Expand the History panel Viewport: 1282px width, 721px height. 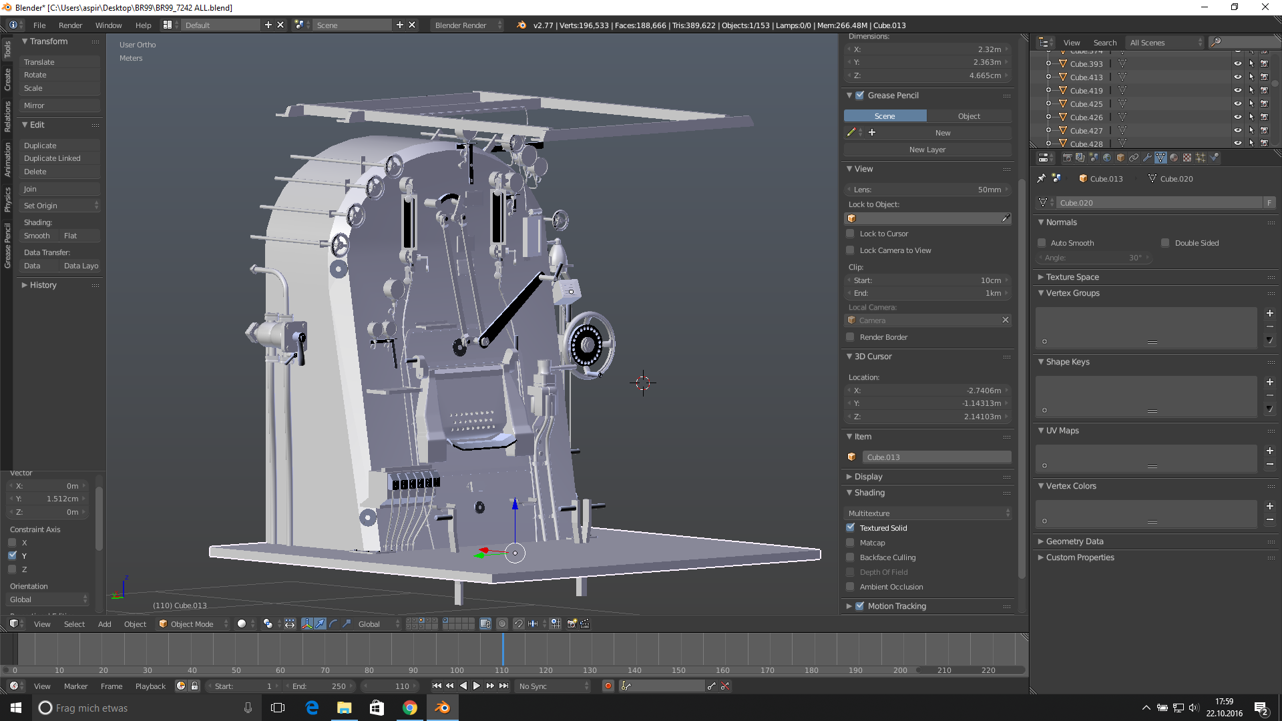pyautogui.click(x=43, y=285)
